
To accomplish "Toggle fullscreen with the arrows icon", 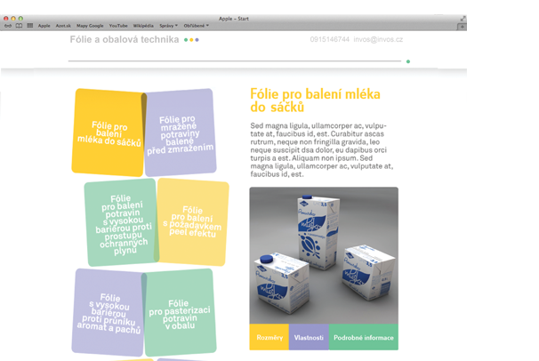I will (463, 19).
